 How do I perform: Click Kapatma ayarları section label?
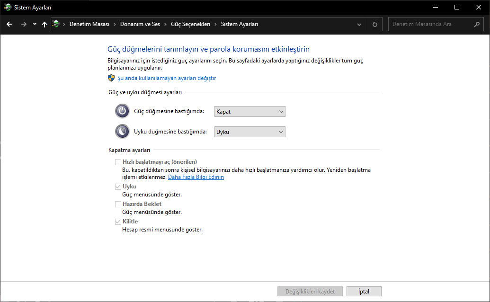tap(129, 150)
